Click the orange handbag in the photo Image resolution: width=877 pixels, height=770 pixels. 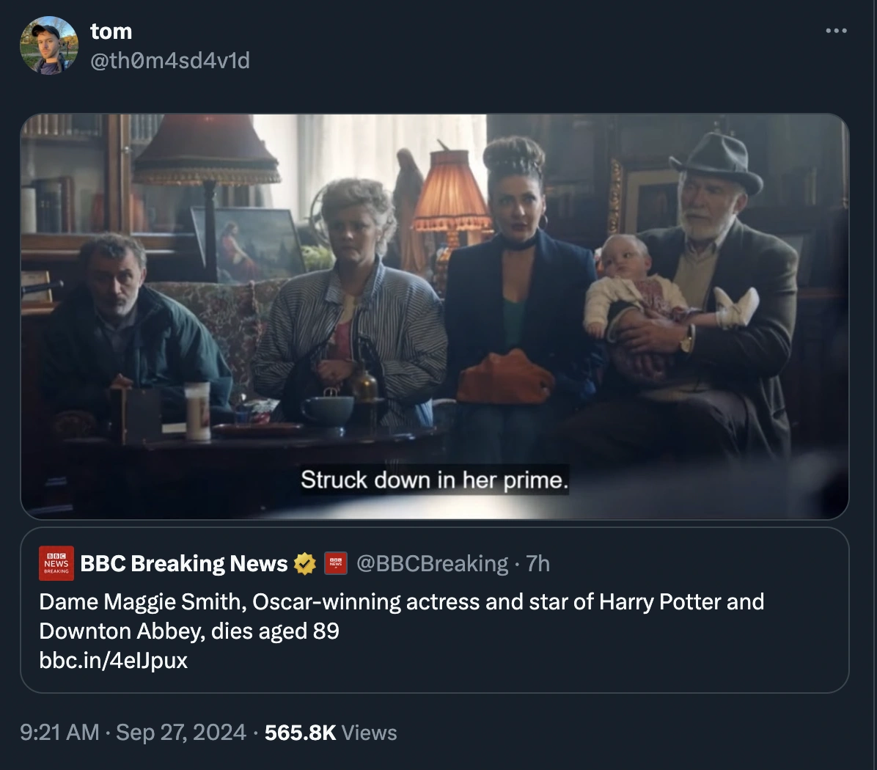(x=504, y=377)
